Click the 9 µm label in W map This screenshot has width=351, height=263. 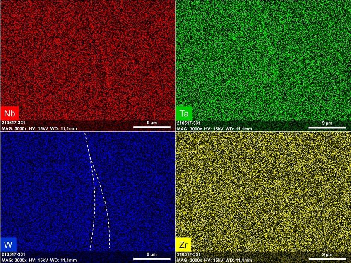tap(152, 254)
